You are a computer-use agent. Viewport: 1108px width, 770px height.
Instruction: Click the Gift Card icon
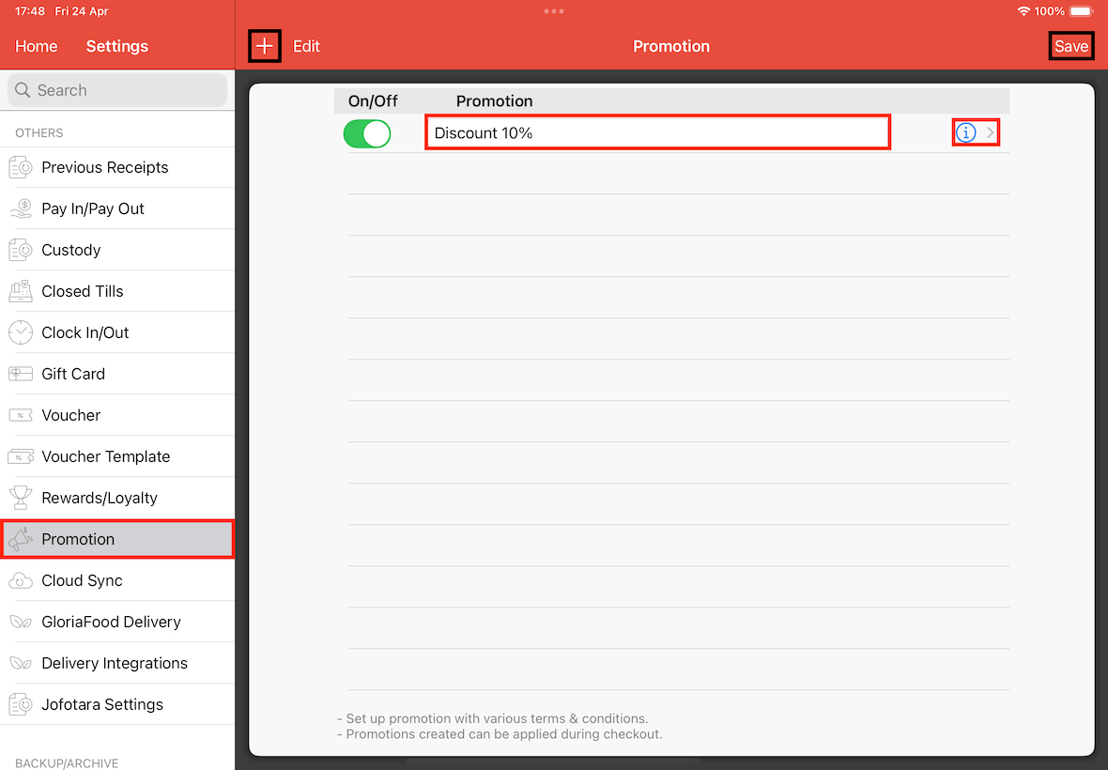[21, 374]
